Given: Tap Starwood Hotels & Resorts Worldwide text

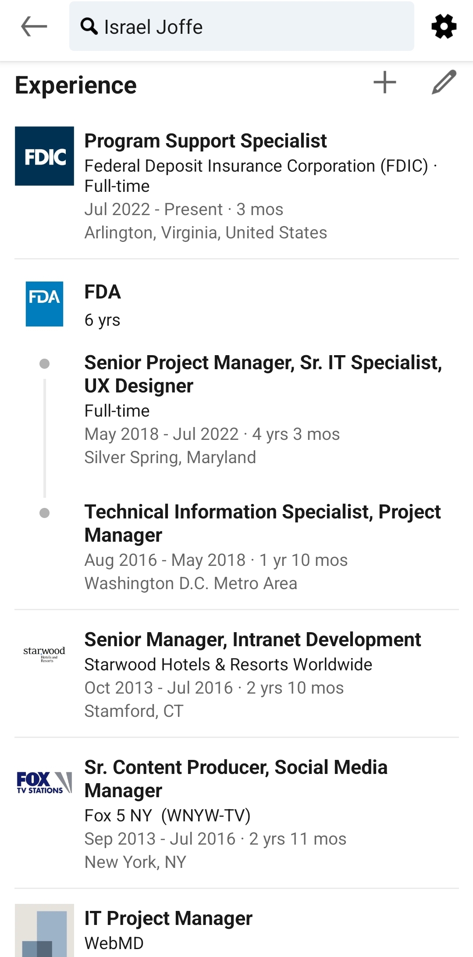Looking at the screenshot, I should tap(228, 665).
